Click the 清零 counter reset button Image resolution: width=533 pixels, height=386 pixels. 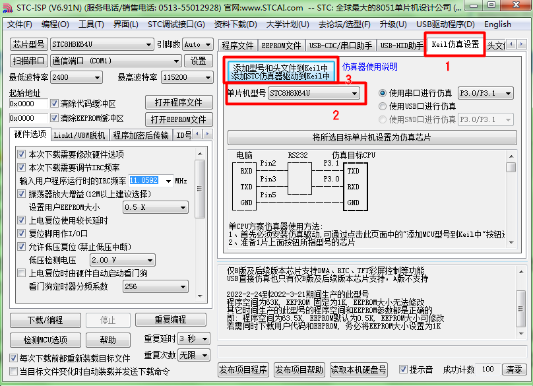pyautogui.click(x=514, y=370)
